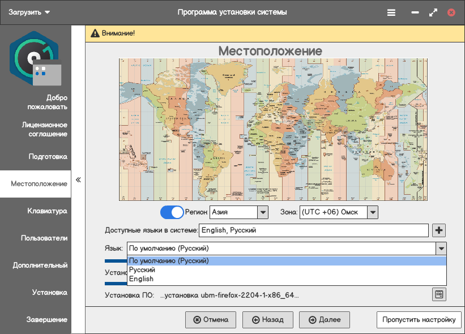Screen dimensions: 465x334
Task: Click the Далее button
Action: (x=325, y=320)
